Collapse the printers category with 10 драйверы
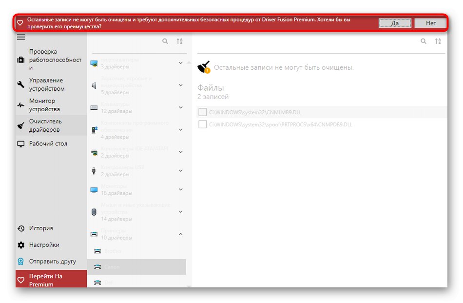 (x=181, y=234)
